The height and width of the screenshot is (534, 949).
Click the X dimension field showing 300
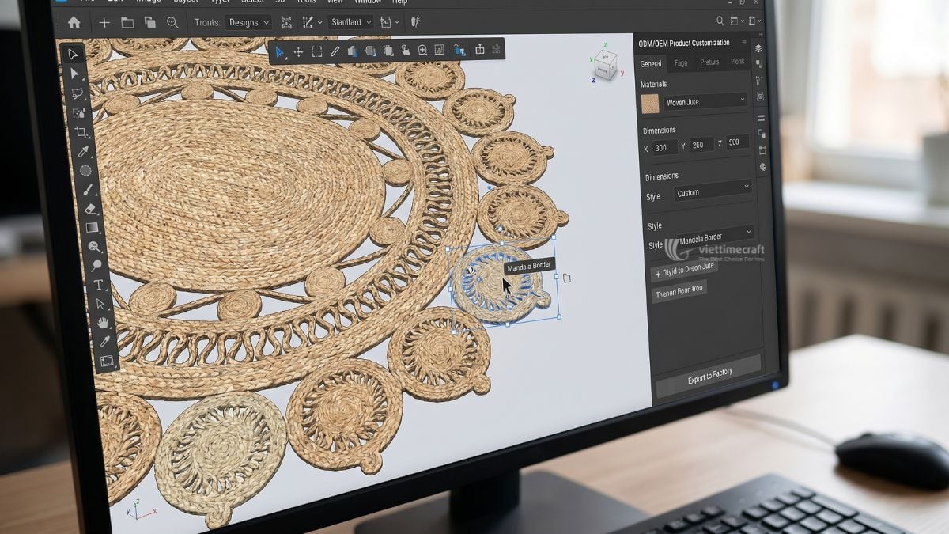coord(664,147)
